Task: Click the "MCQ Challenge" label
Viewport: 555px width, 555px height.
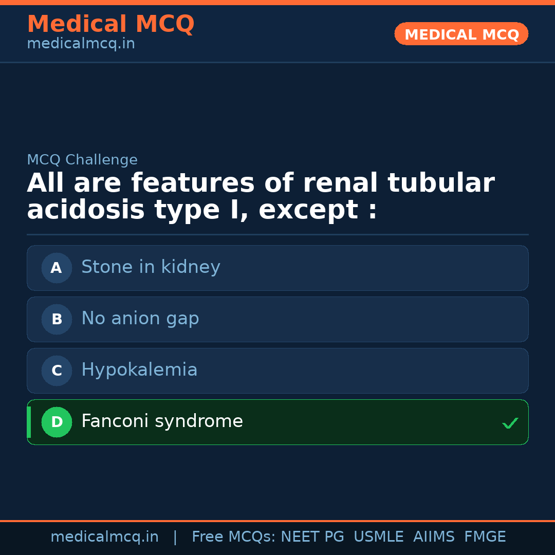Action: (82, 160)
